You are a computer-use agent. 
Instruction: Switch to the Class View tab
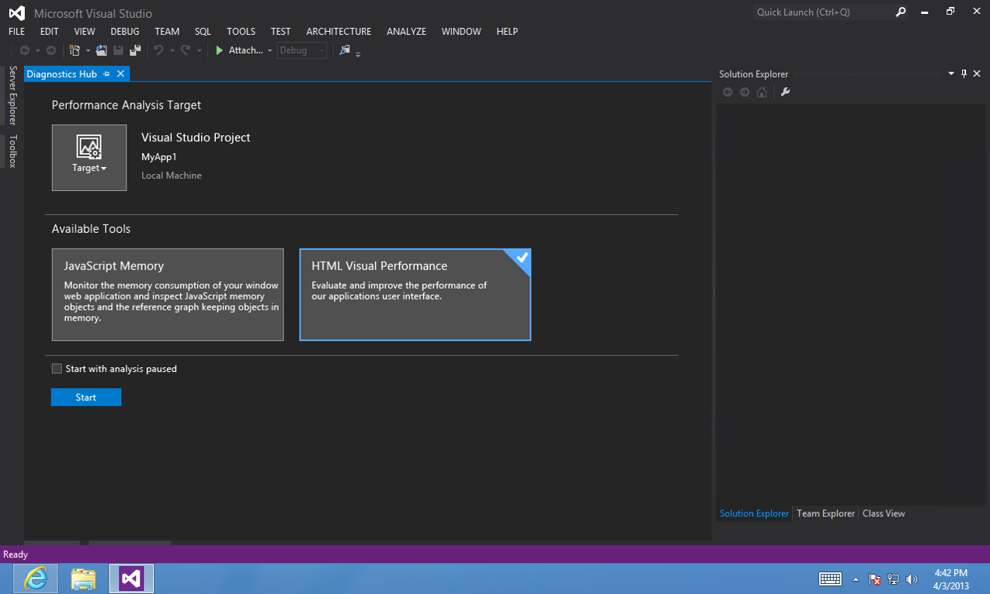pos(884,514)
